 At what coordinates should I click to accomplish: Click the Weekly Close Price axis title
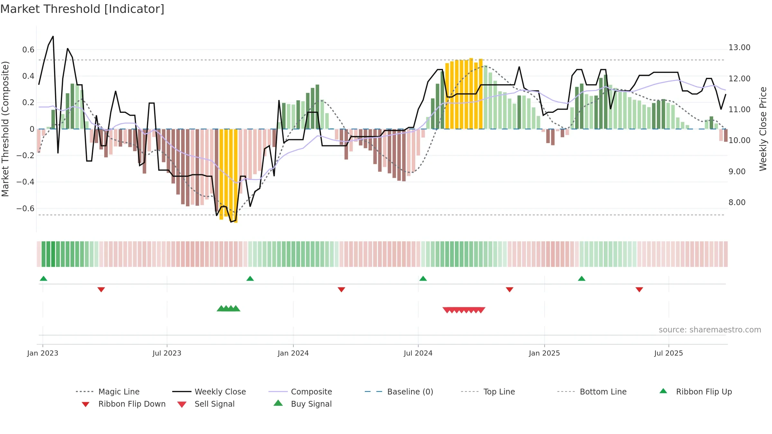(763, 129)
